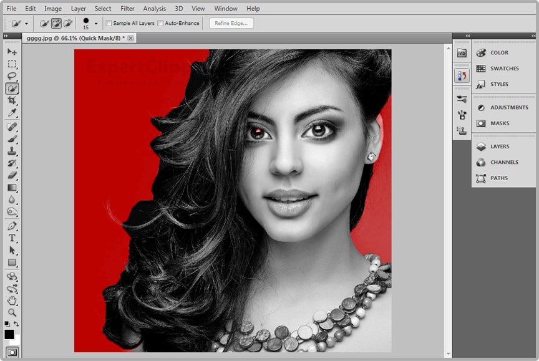Choose the Horizontal Type tool
This screenshot has width=539, height=361.
pos(12,238)
